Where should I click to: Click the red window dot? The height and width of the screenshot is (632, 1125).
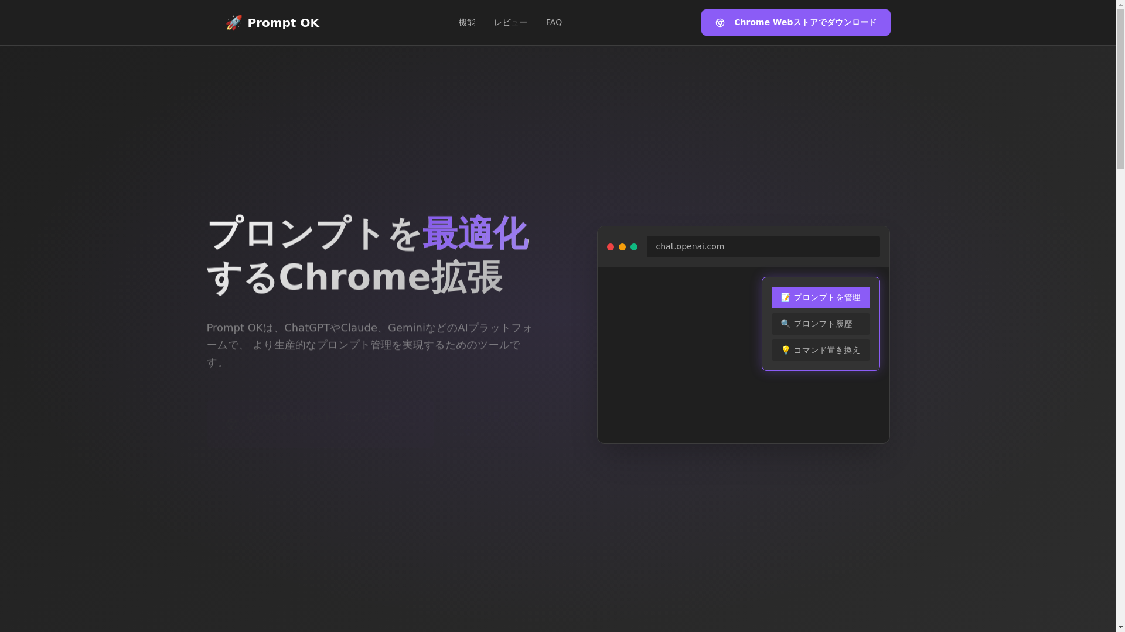(611, 247)
